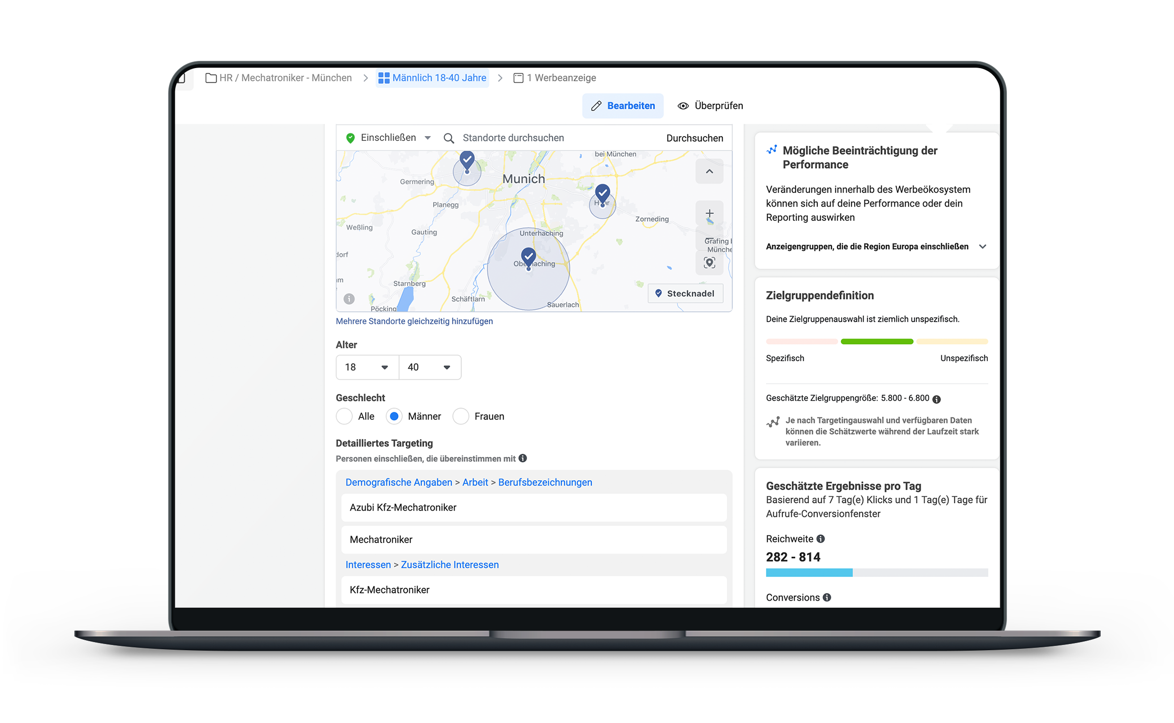Image resolution: width=1174 pixels, height=723 pixels.
Task: Select Mechatroniker targeting row
Action: [534, 539]
